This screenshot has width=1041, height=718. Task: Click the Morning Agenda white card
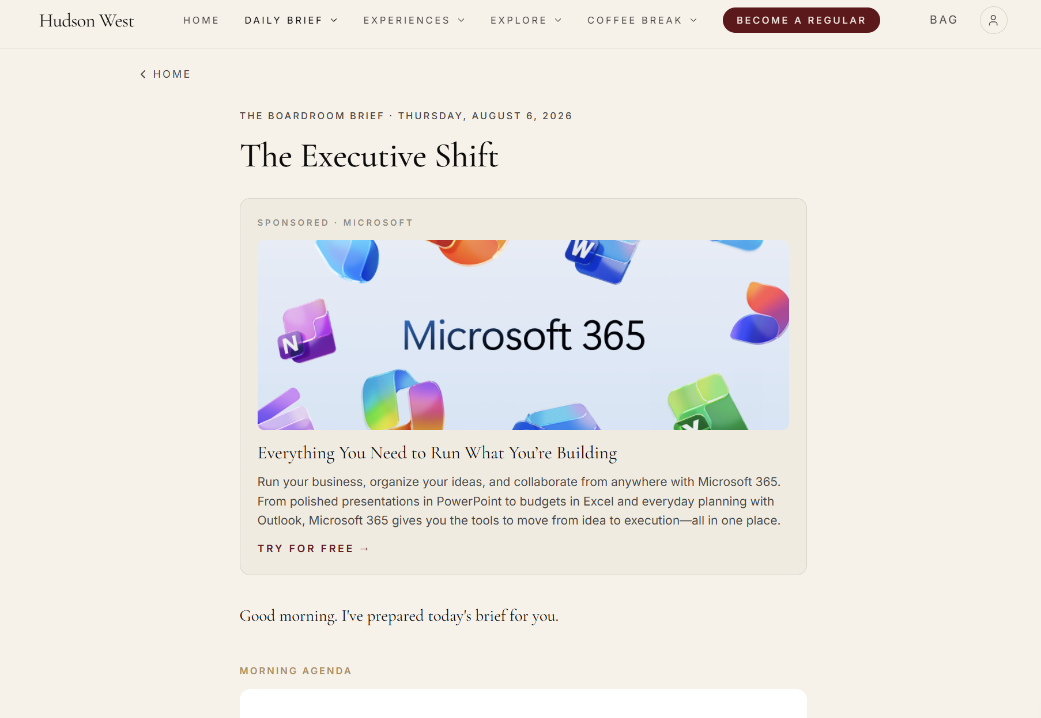523,704
